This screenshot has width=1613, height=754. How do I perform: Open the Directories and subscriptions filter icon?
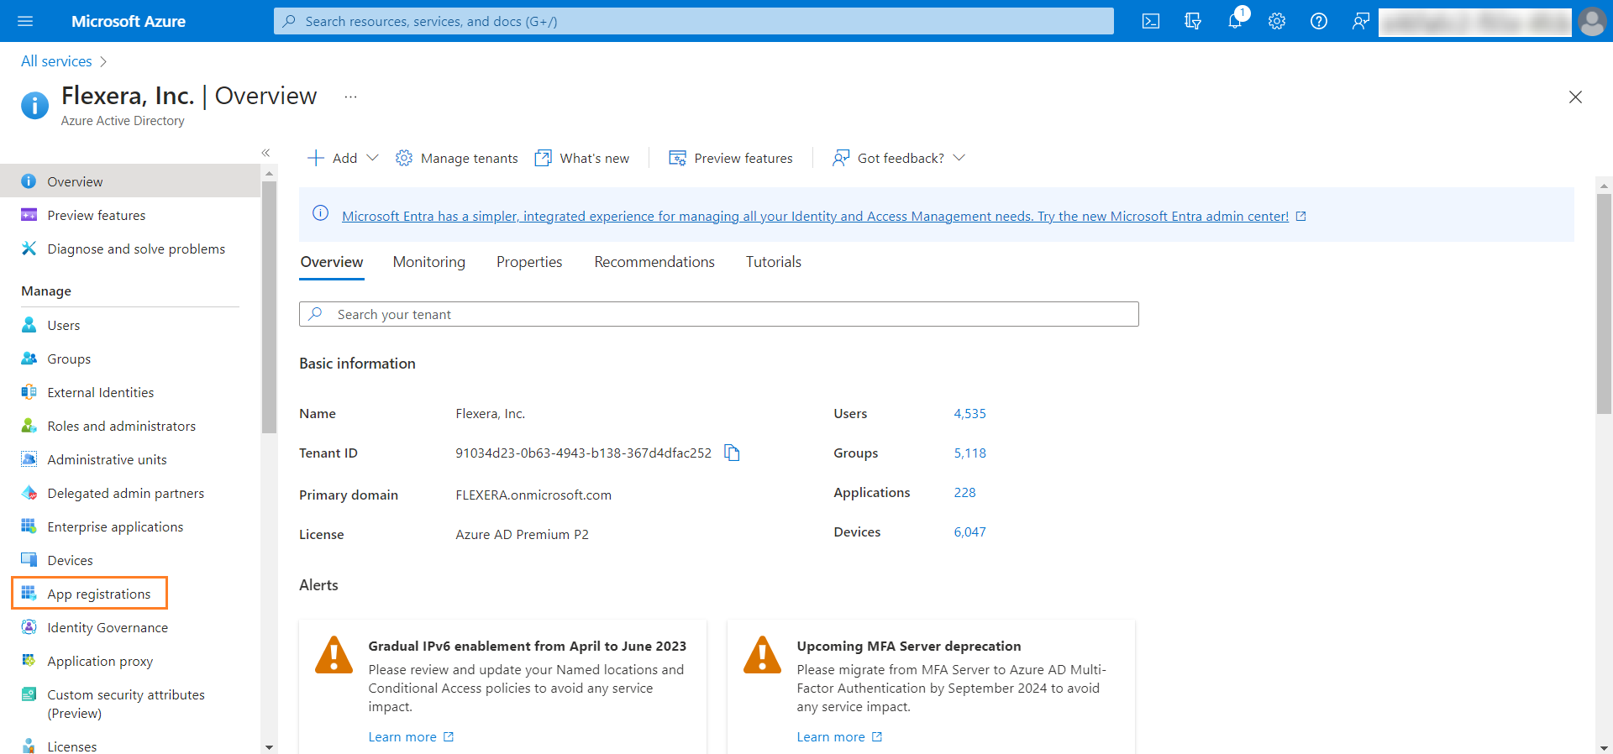click(x=1192, y=21)
